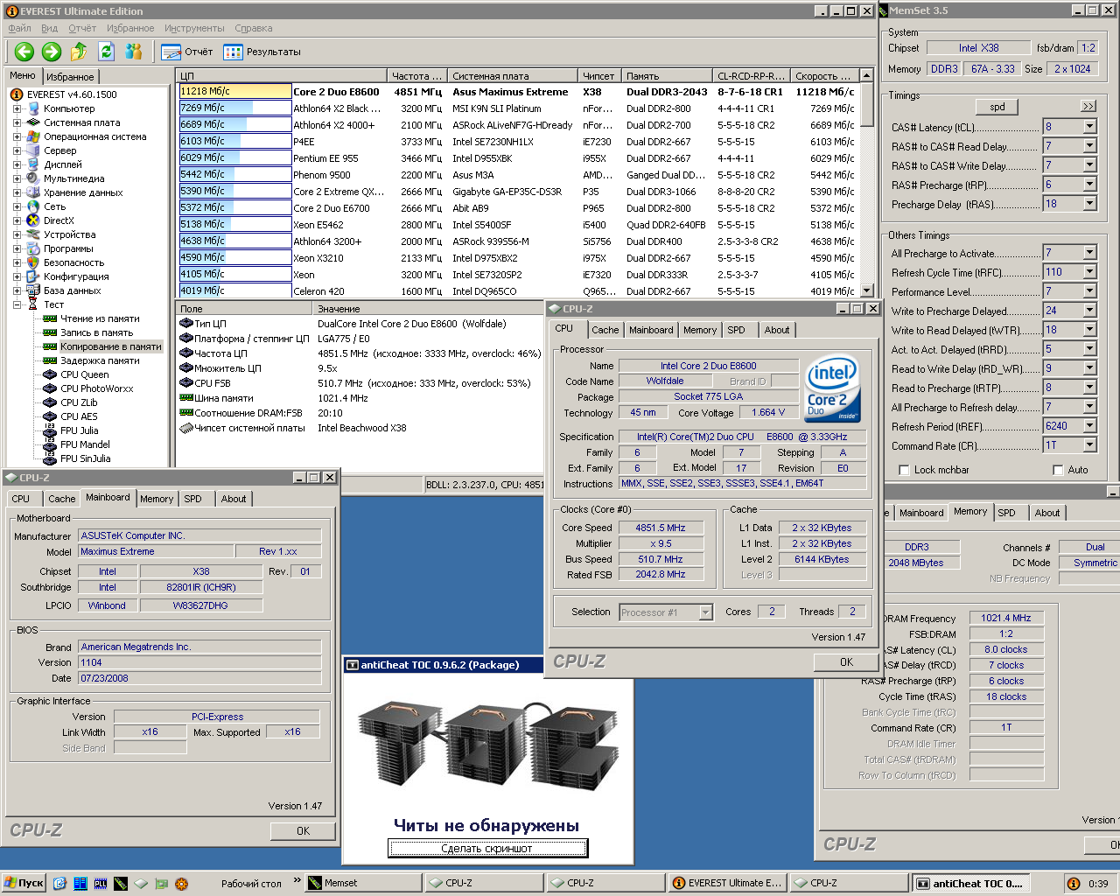The image size is (1120, 896).
Task: Open the Файл menu in EVEREST
Action: click(x=19, y=28)
